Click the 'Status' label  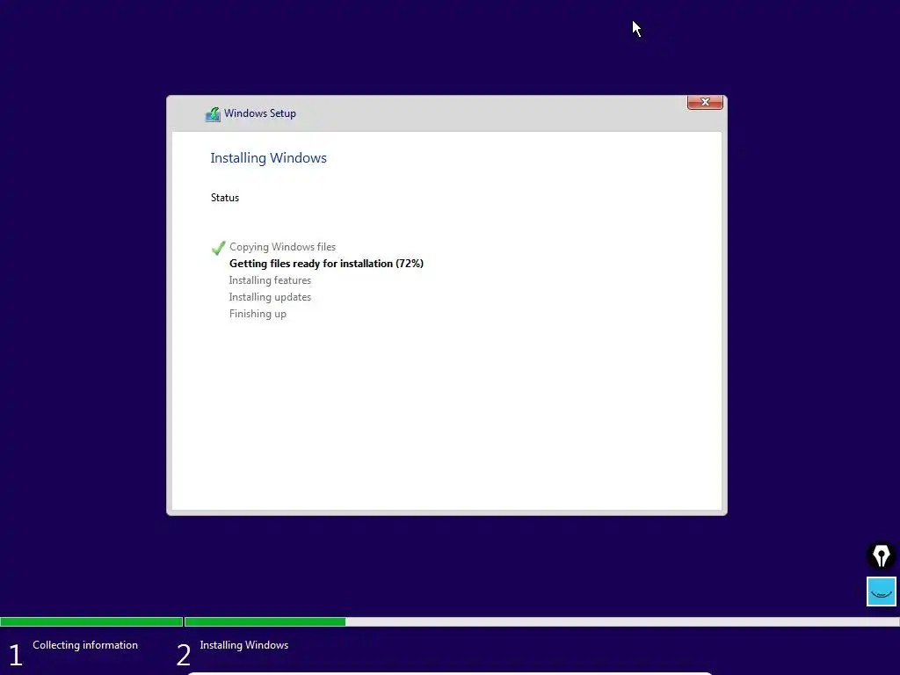point(224,198)
